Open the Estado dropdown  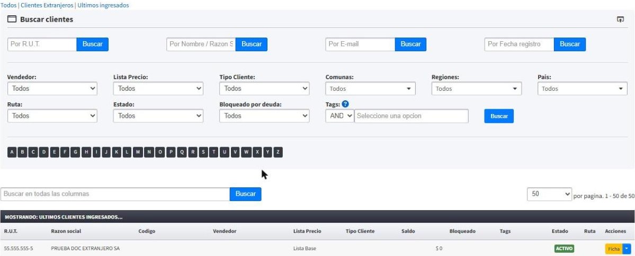click(158, 116)
